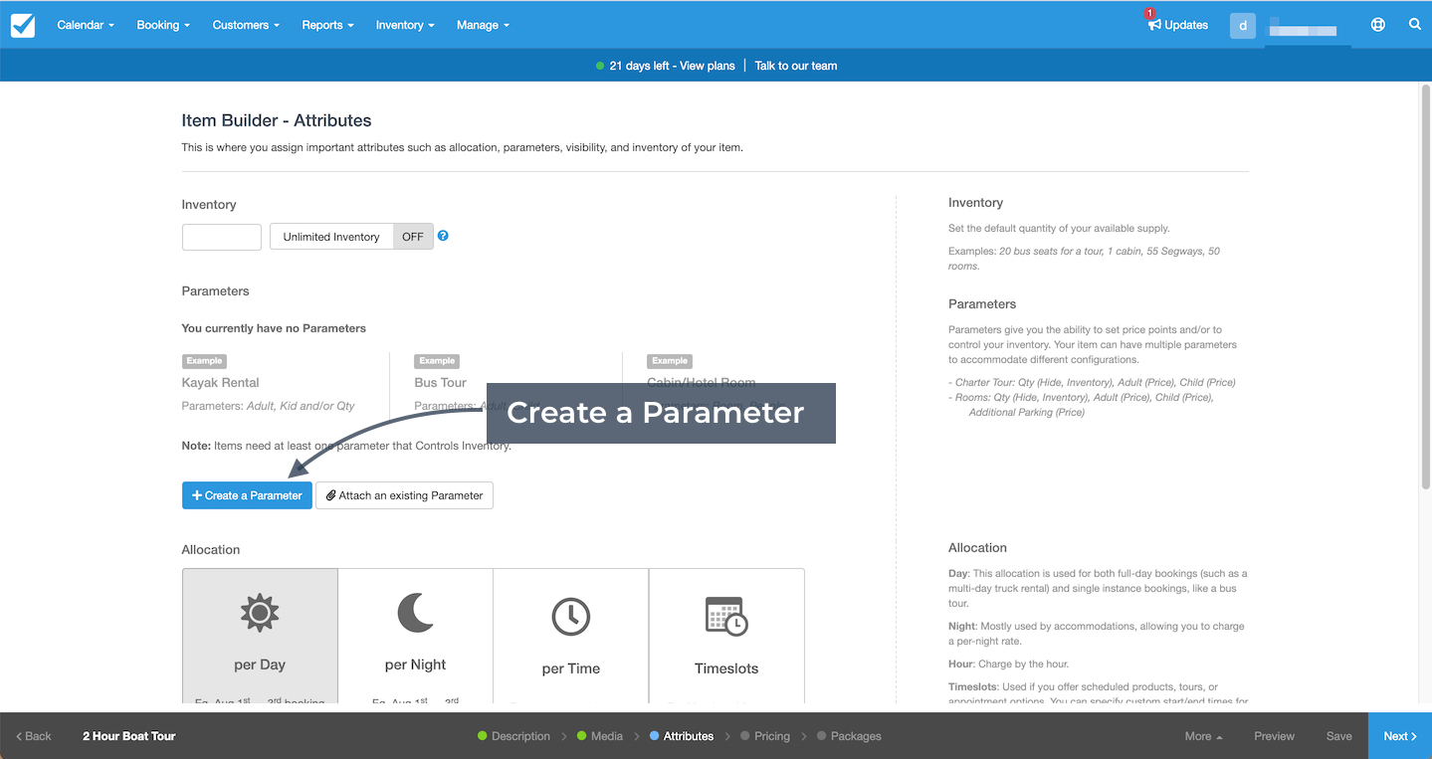Select per Day allocation sun icon

(260, 614)
